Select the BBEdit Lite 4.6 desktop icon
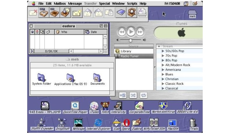Screen dimensions: 234x134 point(187,106)
